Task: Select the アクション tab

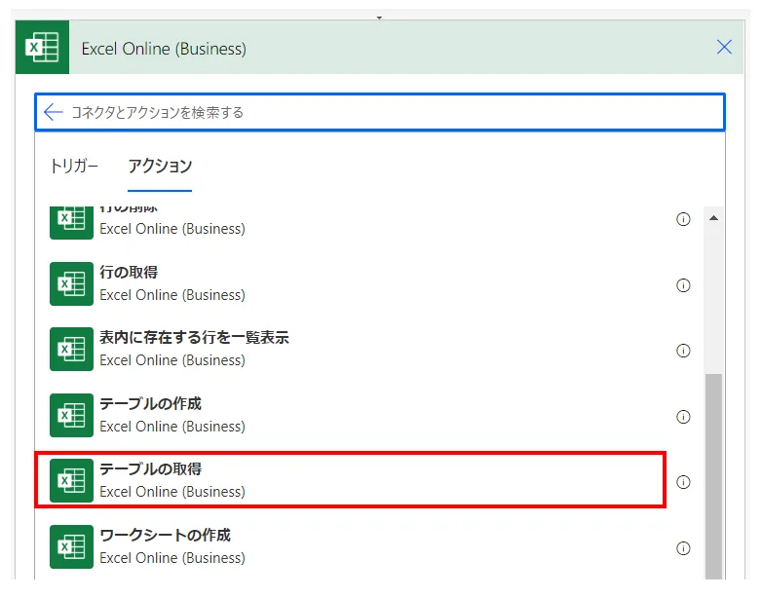Action: pyautogui.click(x=160, y=167)
